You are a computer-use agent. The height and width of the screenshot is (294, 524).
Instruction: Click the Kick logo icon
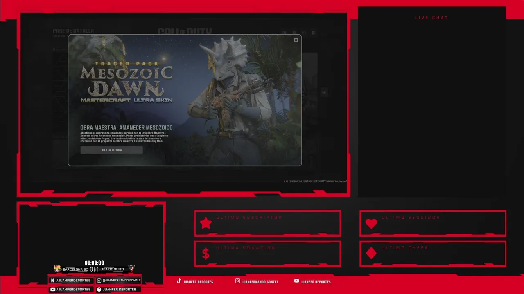coord(53,281)
